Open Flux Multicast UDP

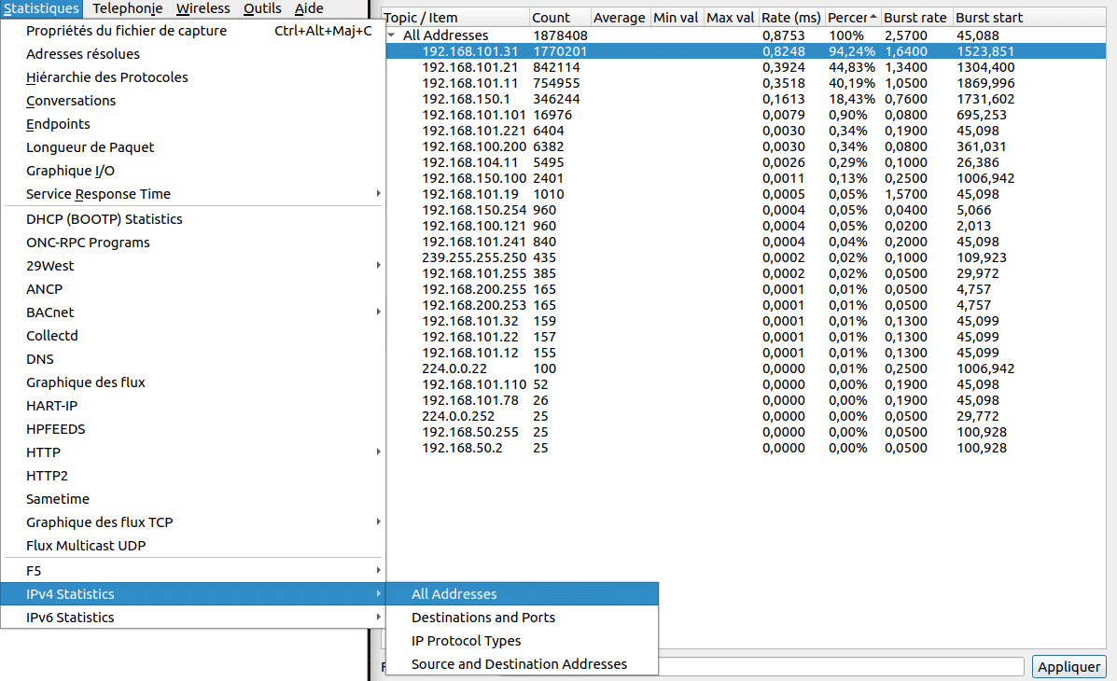pos(193,546)
